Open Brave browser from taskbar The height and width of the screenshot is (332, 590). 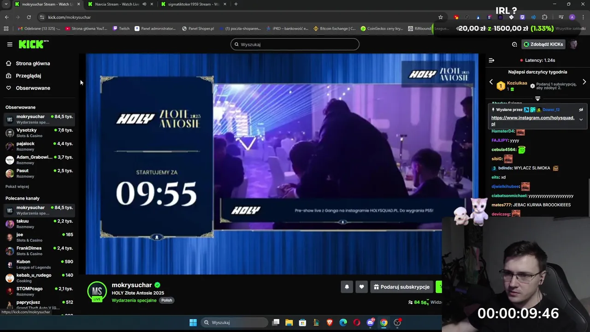pyautogui.click(x=330, y=322)
